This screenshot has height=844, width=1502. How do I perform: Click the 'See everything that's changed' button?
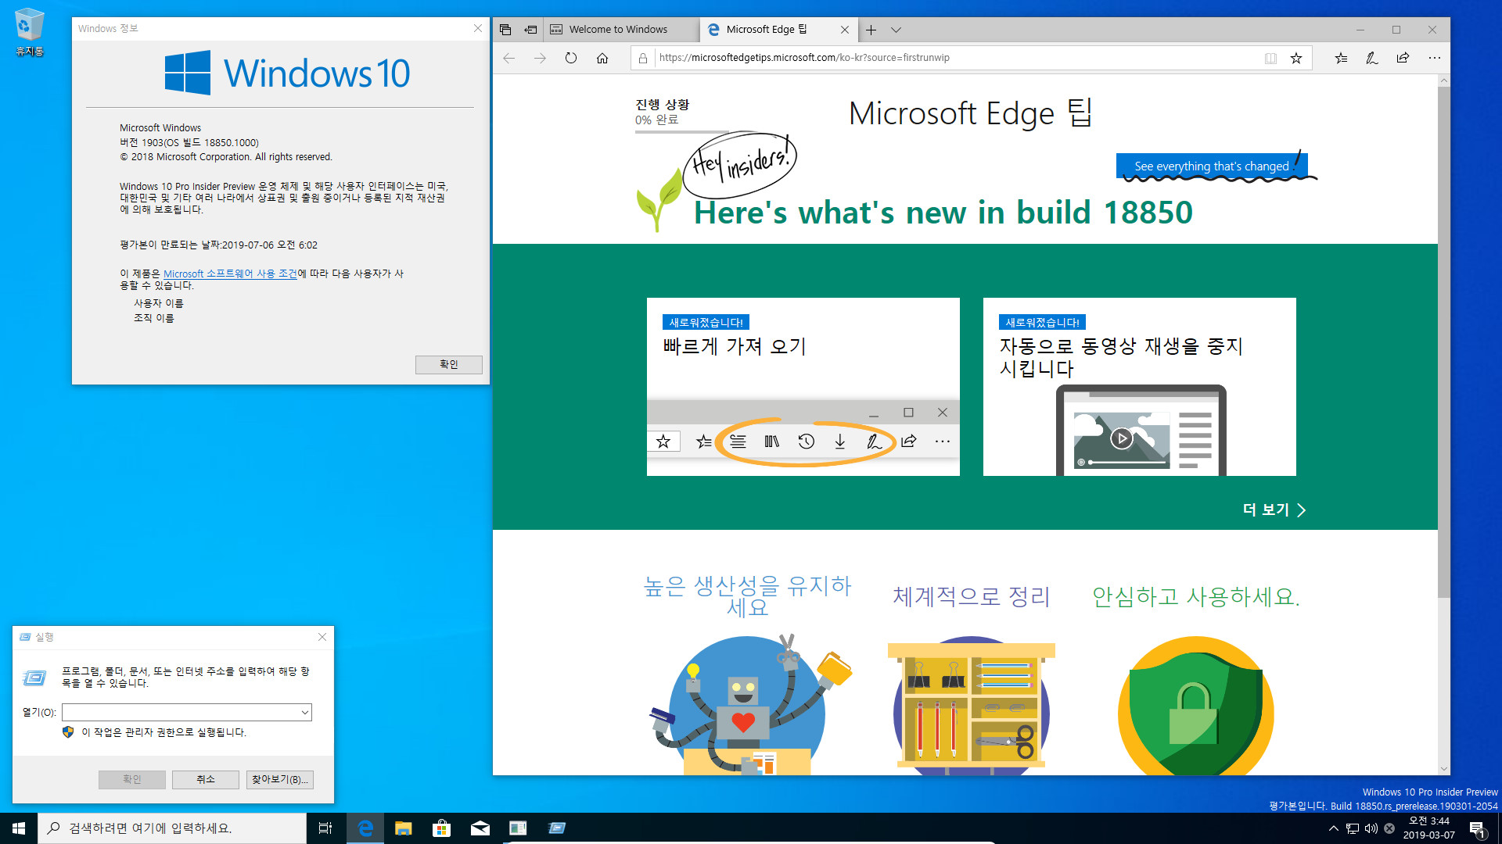click(1212, 165)
